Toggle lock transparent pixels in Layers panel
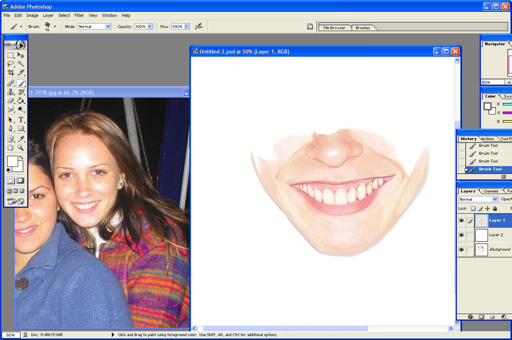 (473, 209)
